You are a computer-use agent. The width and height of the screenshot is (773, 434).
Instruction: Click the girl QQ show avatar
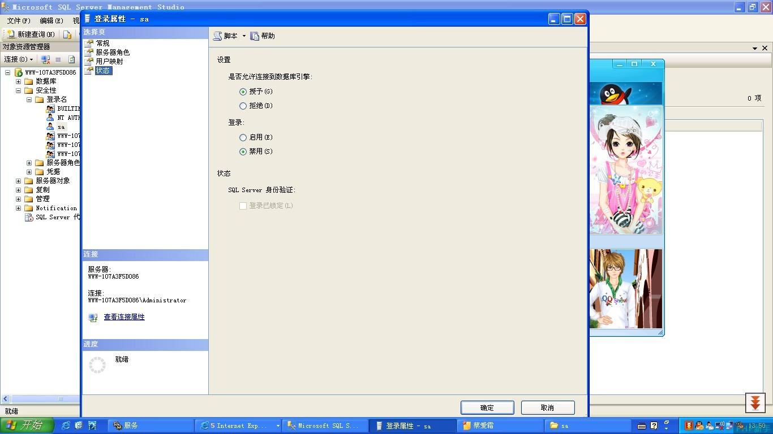(x=626, y=170)
